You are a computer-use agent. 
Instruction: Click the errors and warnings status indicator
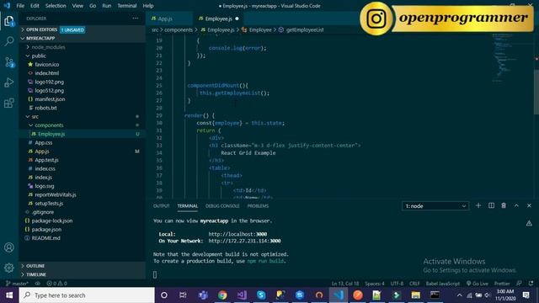click(x=56, y=284)
